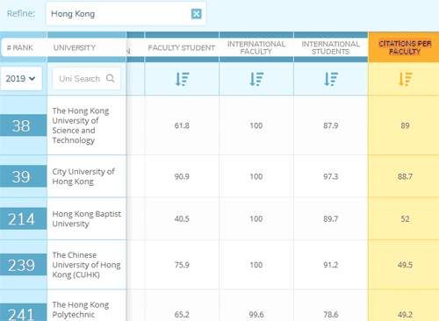Open City University of Hong Kong link
The height and width of the screenshot is (321, 439).
[x=83, y=176]
